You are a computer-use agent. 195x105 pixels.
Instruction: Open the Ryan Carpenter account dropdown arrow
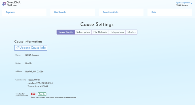coord(191,3)
